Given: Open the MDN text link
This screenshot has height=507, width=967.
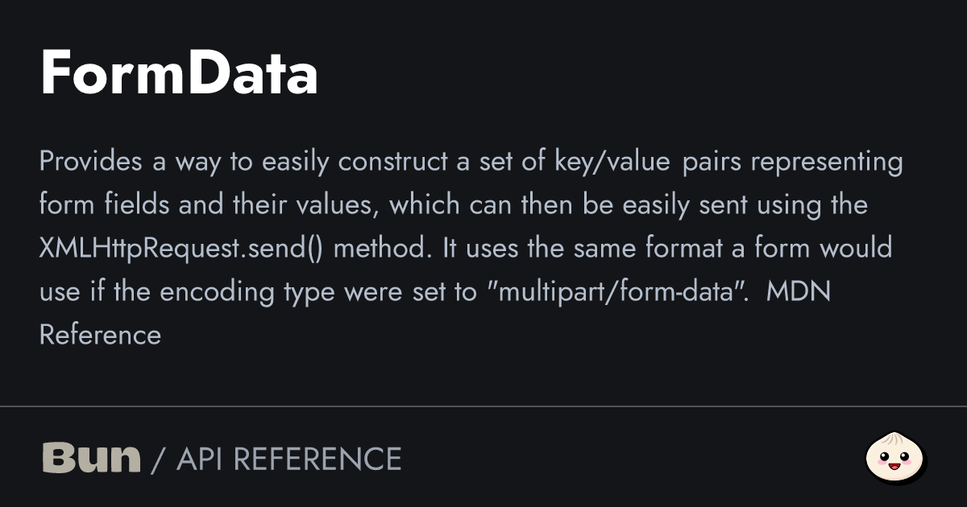Looking at the screenshot, I should [798, 291].
